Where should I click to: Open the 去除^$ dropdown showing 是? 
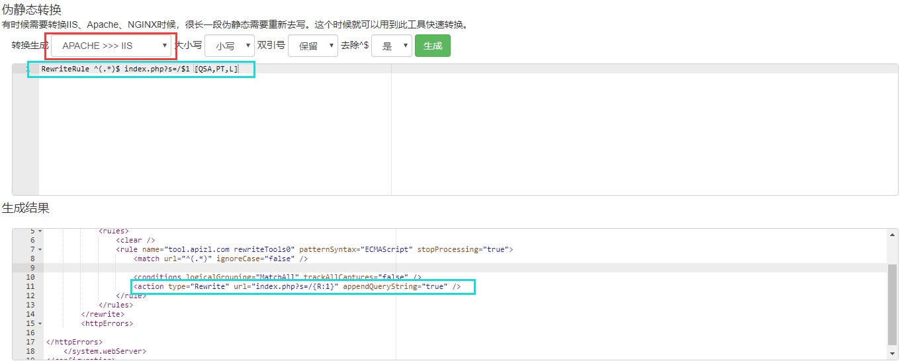coord(392,46)
